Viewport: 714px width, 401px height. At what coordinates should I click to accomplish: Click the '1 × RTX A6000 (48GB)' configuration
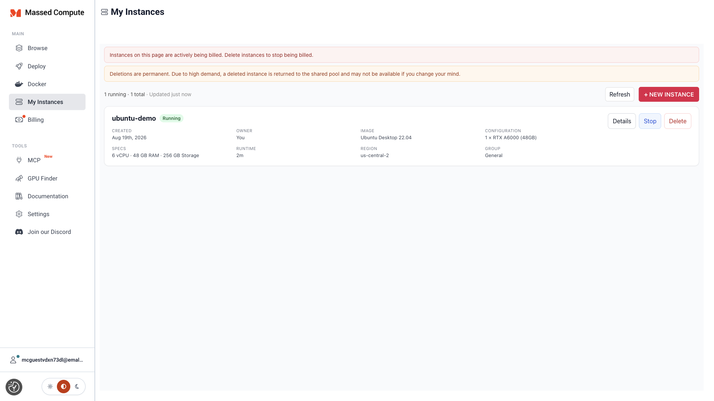[511, 138]
